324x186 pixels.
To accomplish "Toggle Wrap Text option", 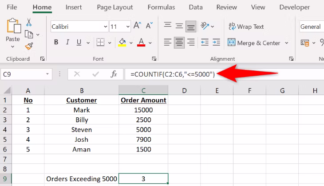I will [246, 27].
